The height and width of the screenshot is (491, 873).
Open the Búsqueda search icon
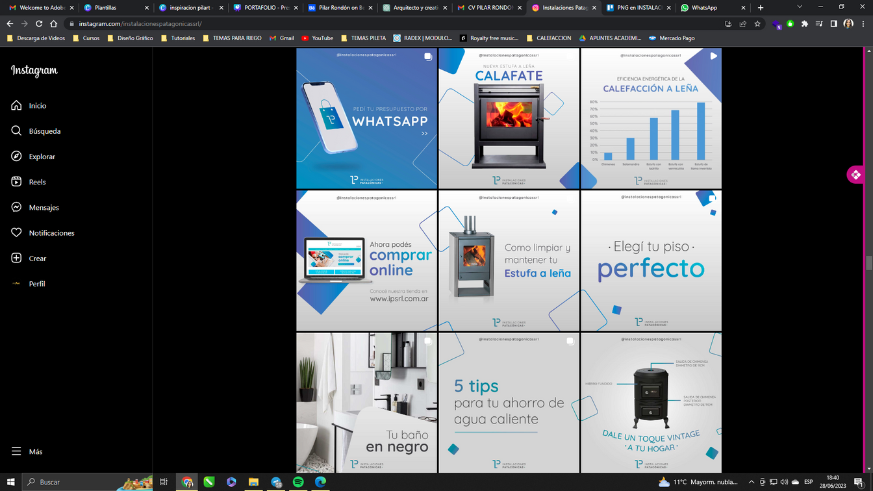pos(17,131)
